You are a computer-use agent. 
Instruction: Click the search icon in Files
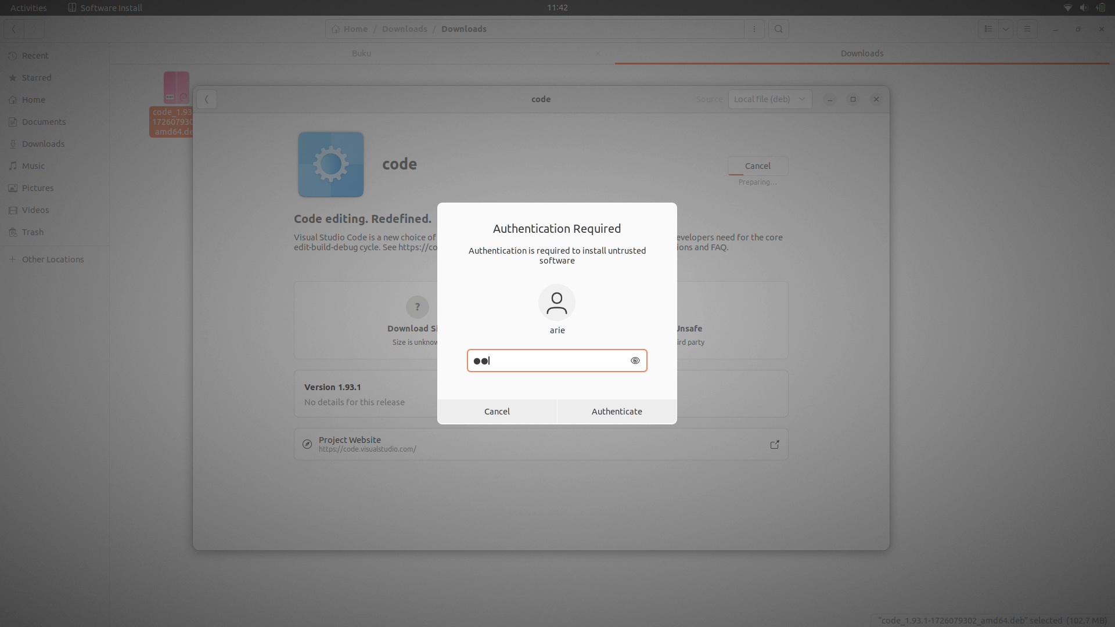coord(779,29)
